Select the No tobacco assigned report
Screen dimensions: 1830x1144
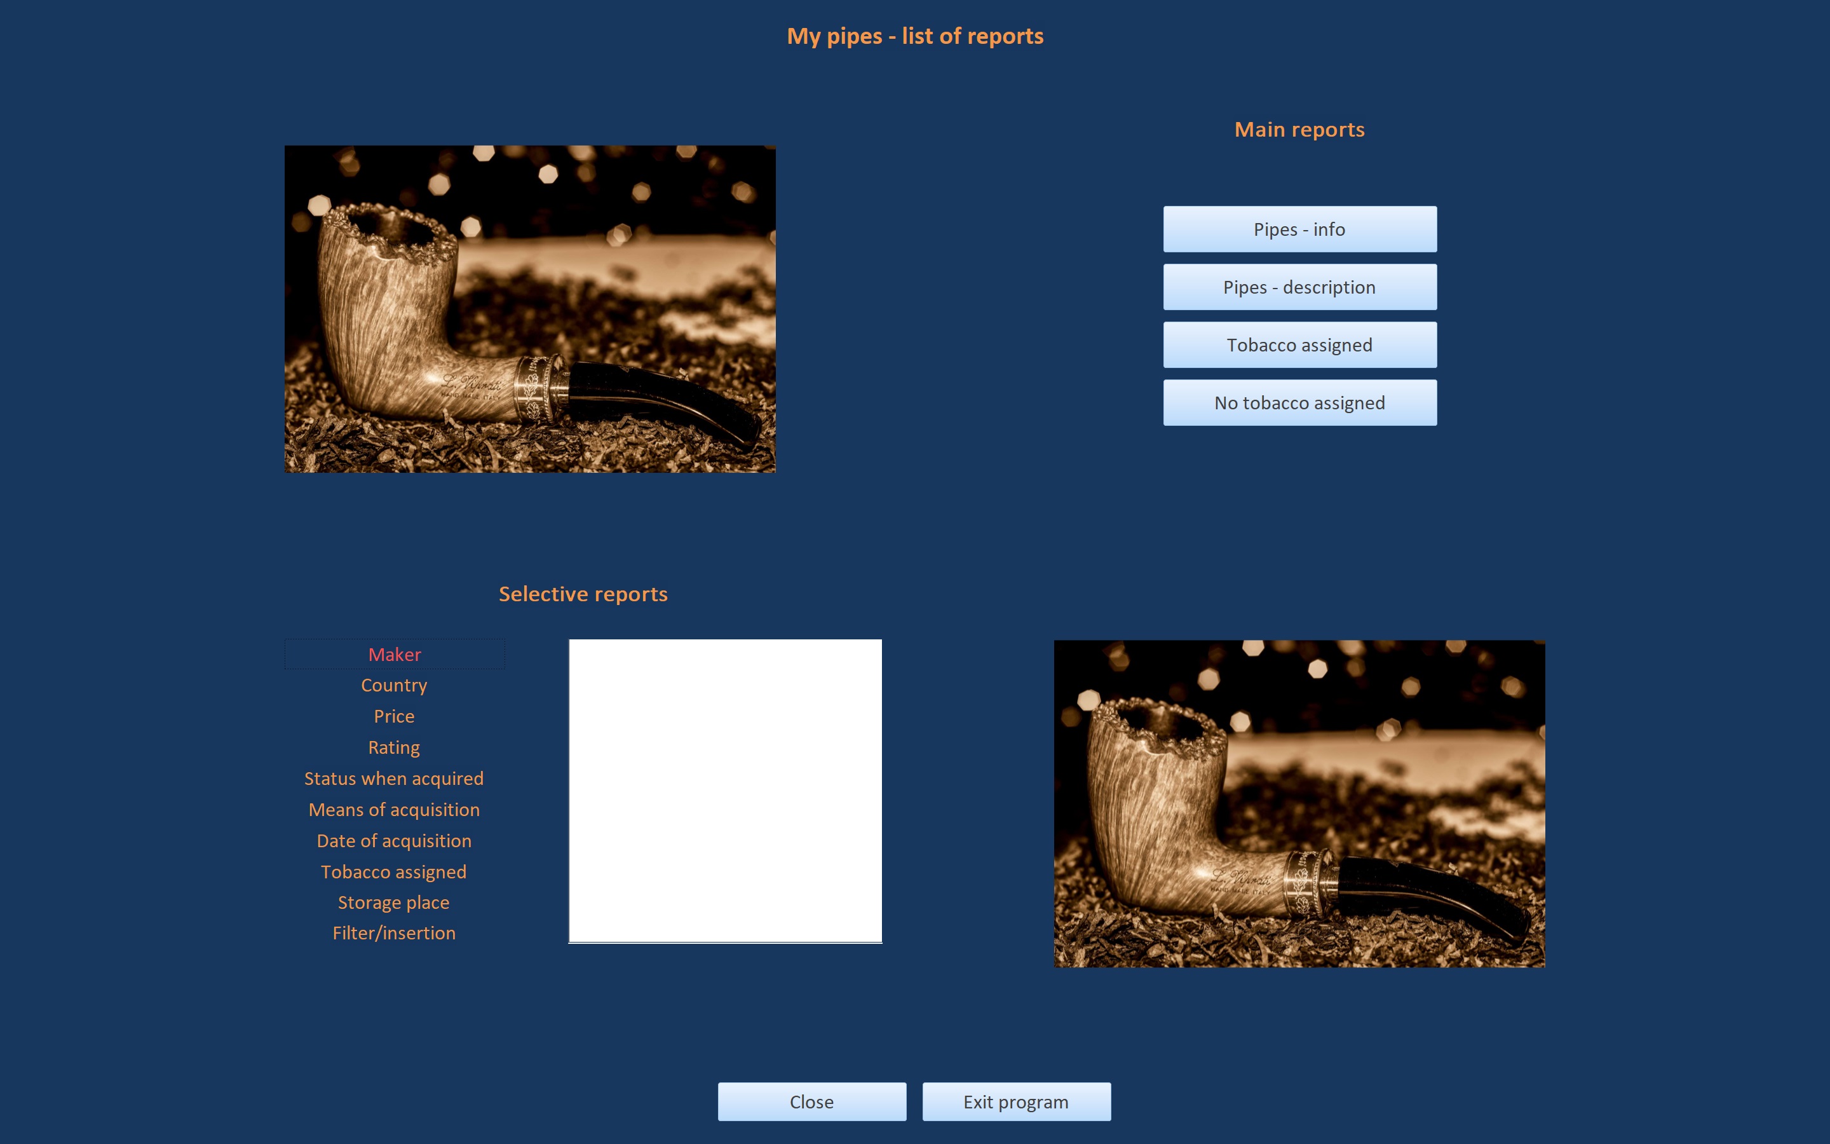tap(1299, 402)
